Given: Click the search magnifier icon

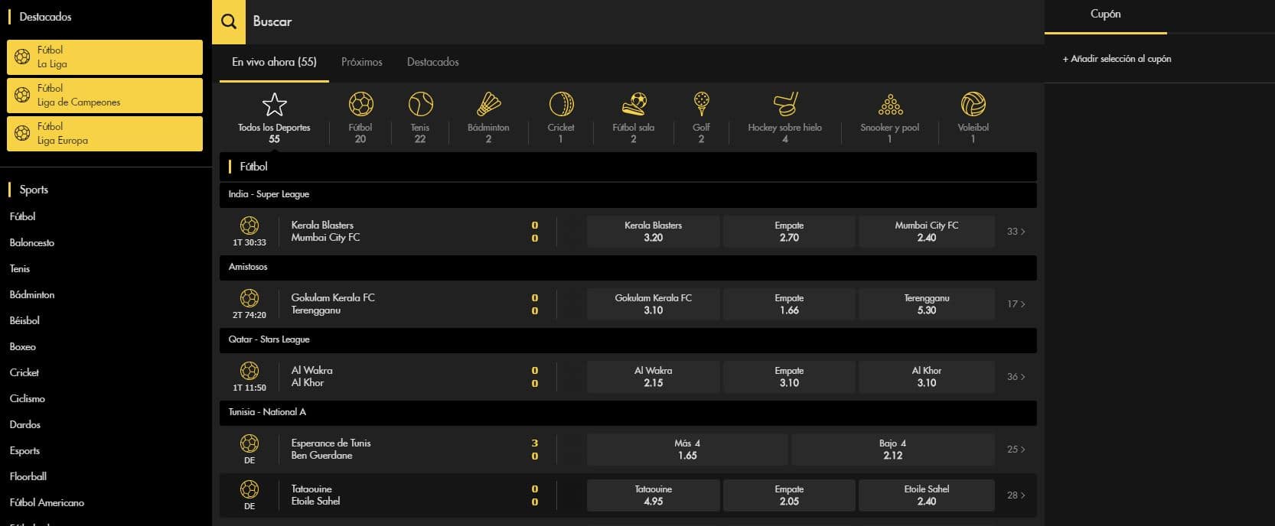Looking at the screenshot, I should 228,21.
